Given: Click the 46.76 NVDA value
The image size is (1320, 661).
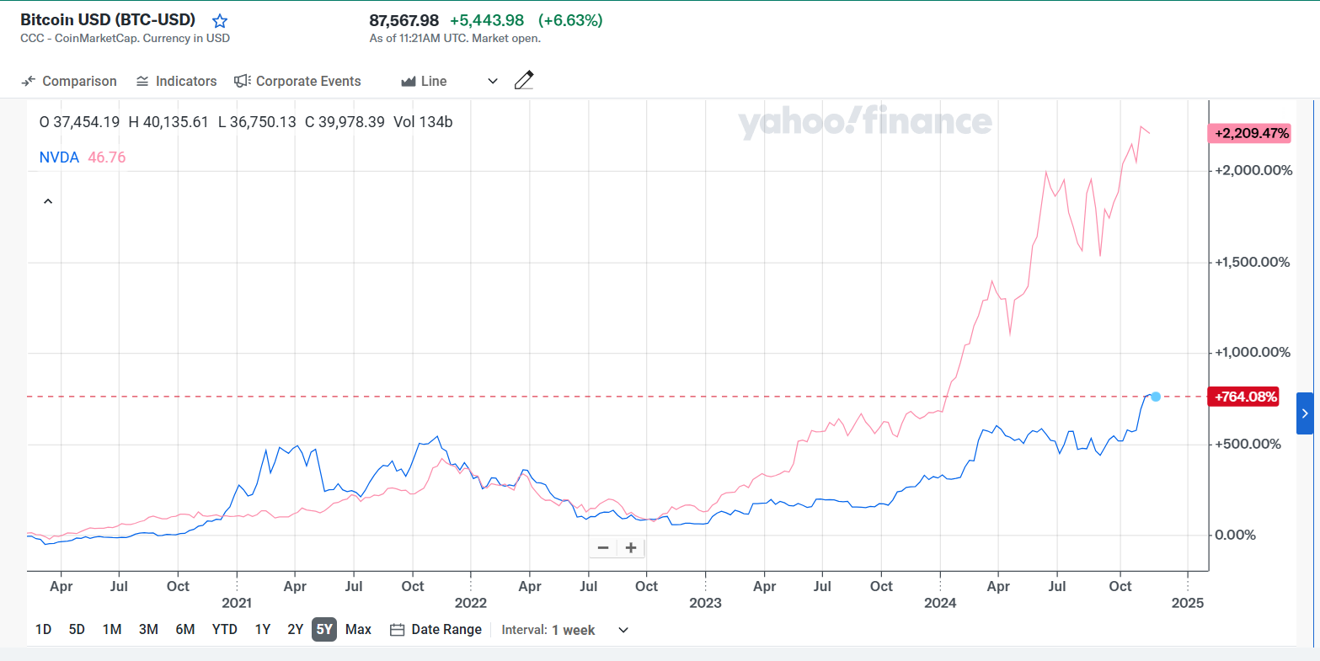Looking at the screenshot, I should (106, 157).
